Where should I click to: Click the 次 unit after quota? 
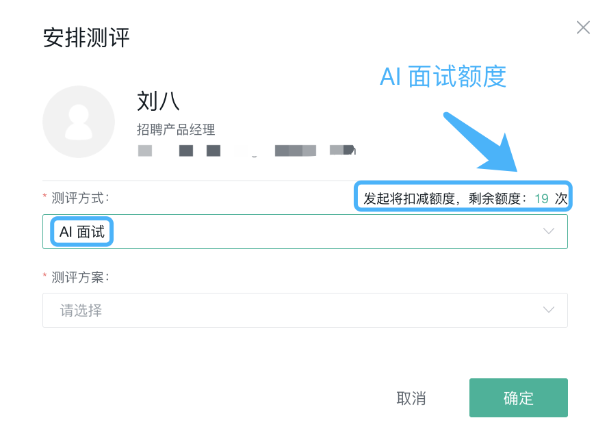coord(561,199)
